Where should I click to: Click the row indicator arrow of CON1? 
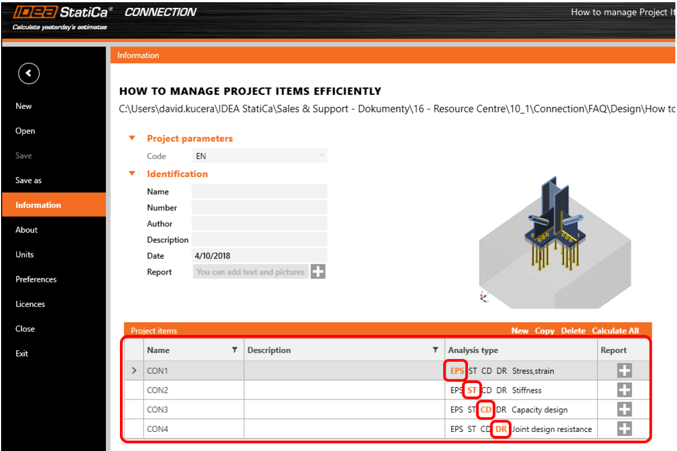click(134, 370)
